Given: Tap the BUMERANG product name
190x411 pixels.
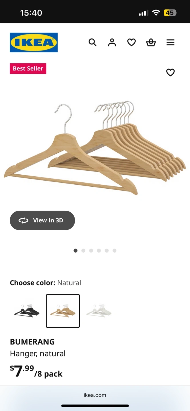Looking at the screenshot, I should click(32, 342).
